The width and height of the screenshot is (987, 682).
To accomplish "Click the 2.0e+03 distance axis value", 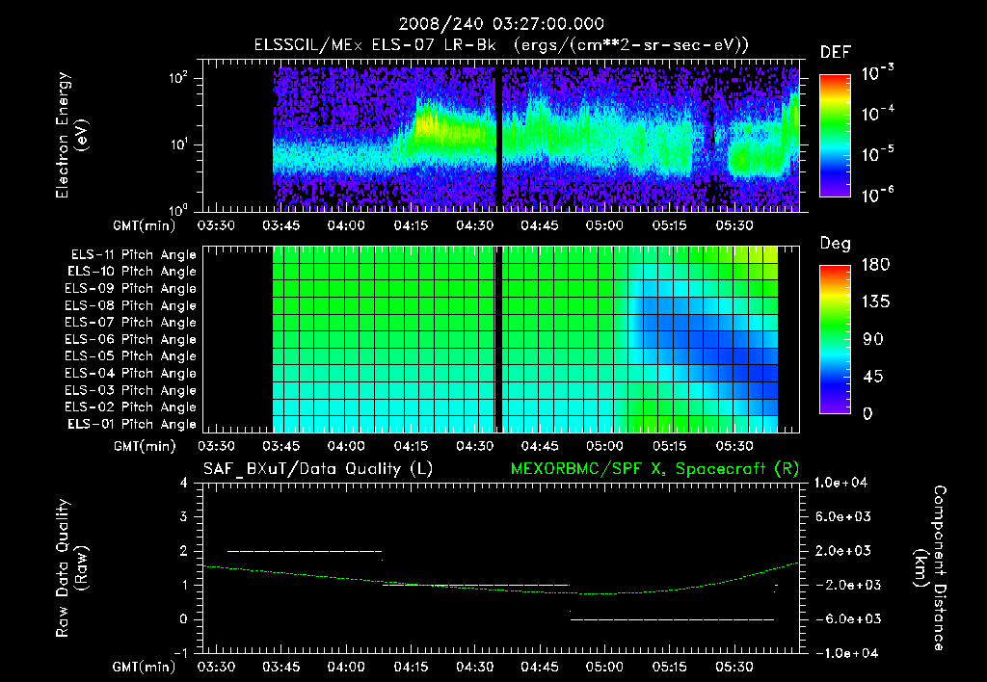I will (x=842, y=551).
